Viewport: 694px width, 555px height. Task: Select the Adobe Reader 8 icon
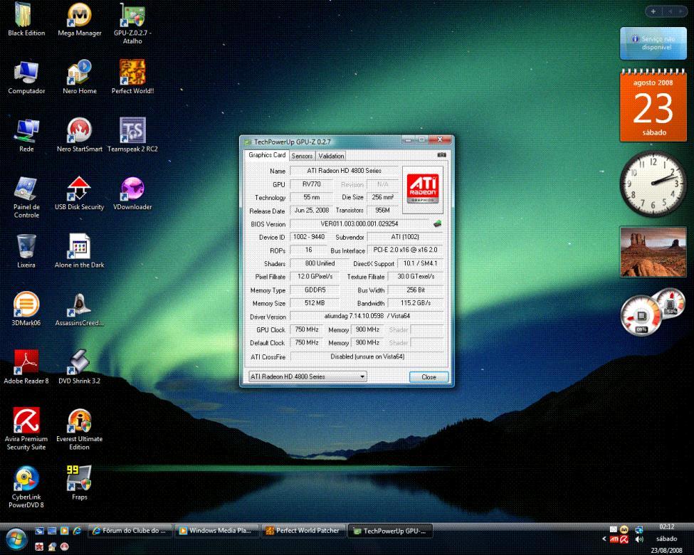coord(26,367)
